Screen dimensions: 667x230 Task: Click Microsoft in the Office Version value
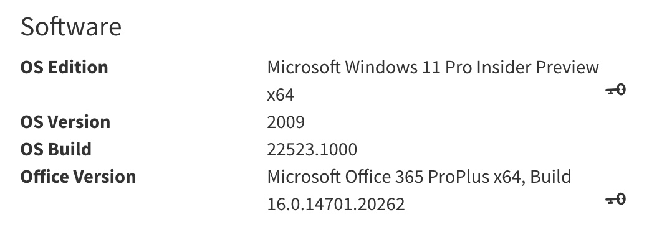click(x=304, y=176)
